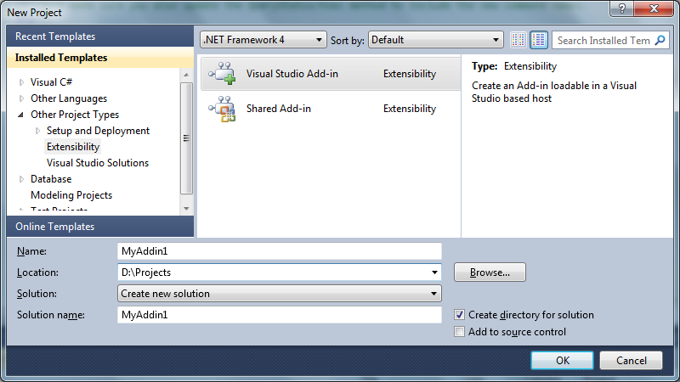Click the template tree scrollbar thumb
Viewport: 680px width, 382px height.
coord(186,138)
